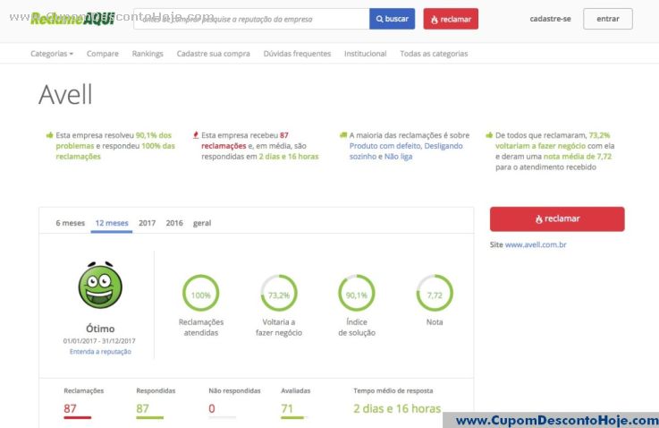Click the Reclamações count 87
The width and height of the screenshot is (659, 428).
[x=70, y=408]
